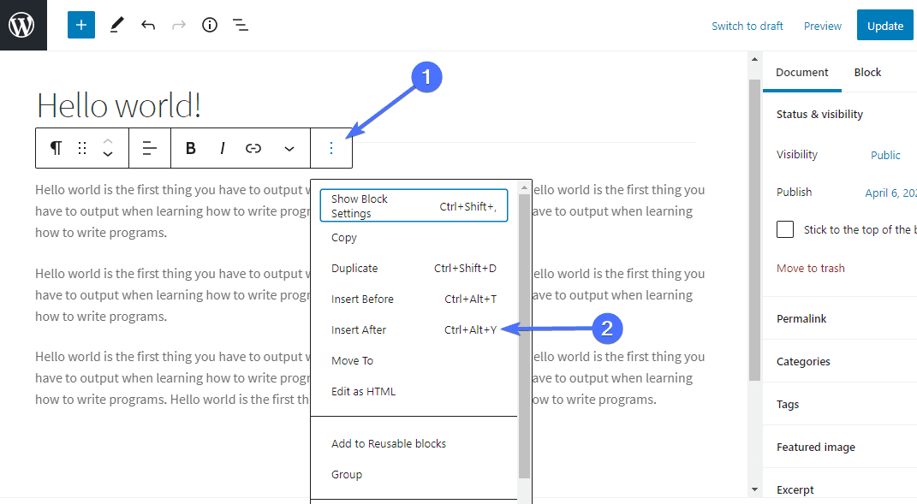Move block down with the down chevron
This screenshot has height=504, width=917.
point(108,154)
